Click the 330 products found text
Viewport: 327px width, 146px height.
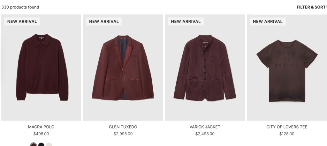pos(20,7)
